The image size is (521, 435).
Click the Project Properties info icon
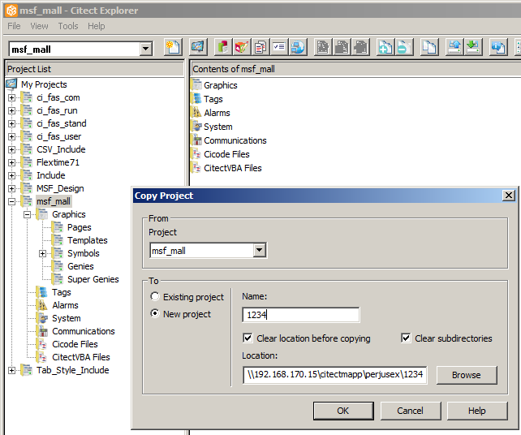(498, 47)
